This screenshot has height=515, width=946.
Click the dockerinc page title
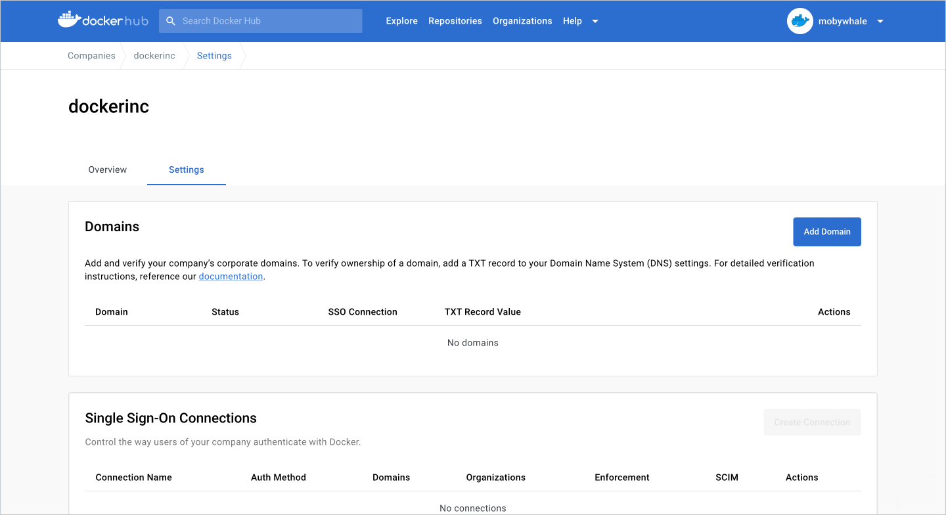[x=109, y=106]
